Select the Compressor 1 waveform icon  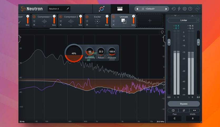(x=44, y=22)
